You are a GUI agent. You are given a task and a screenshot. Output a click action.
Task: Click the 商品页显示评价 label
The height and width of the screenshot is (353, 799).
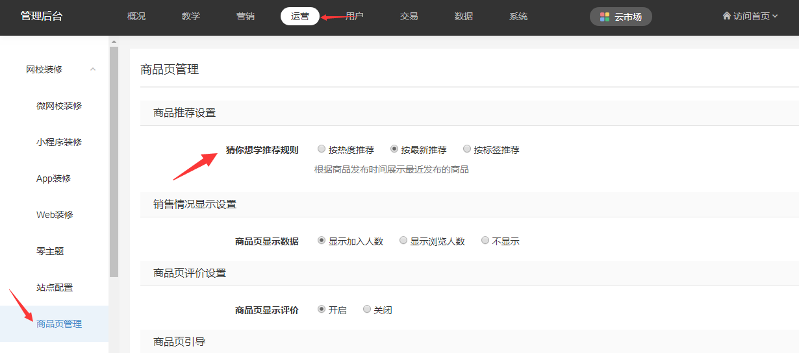267,310
